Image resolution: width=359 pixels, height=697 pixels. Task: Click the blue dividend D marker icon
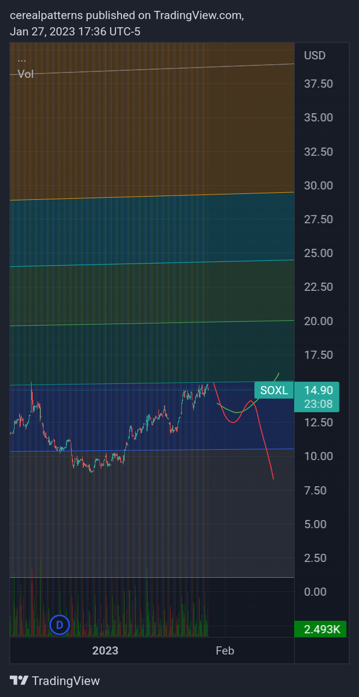click(59, 625)
